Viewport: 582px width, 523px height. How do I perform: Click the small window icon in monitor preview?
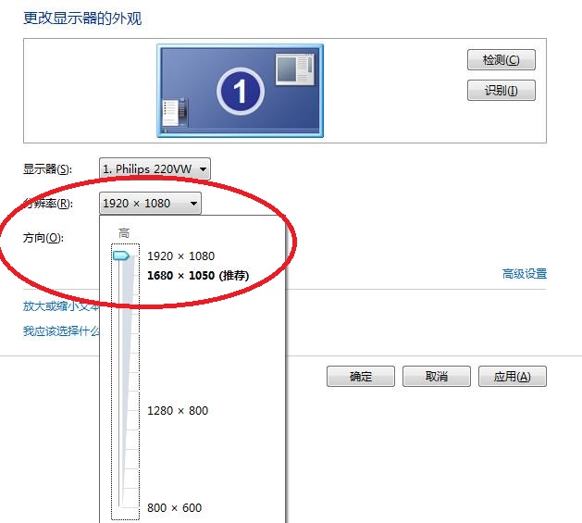click(295, 69)
